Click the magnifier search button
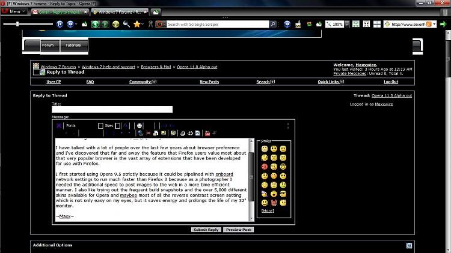This screenshot has height=253, width=451. (x=273, y=25)
